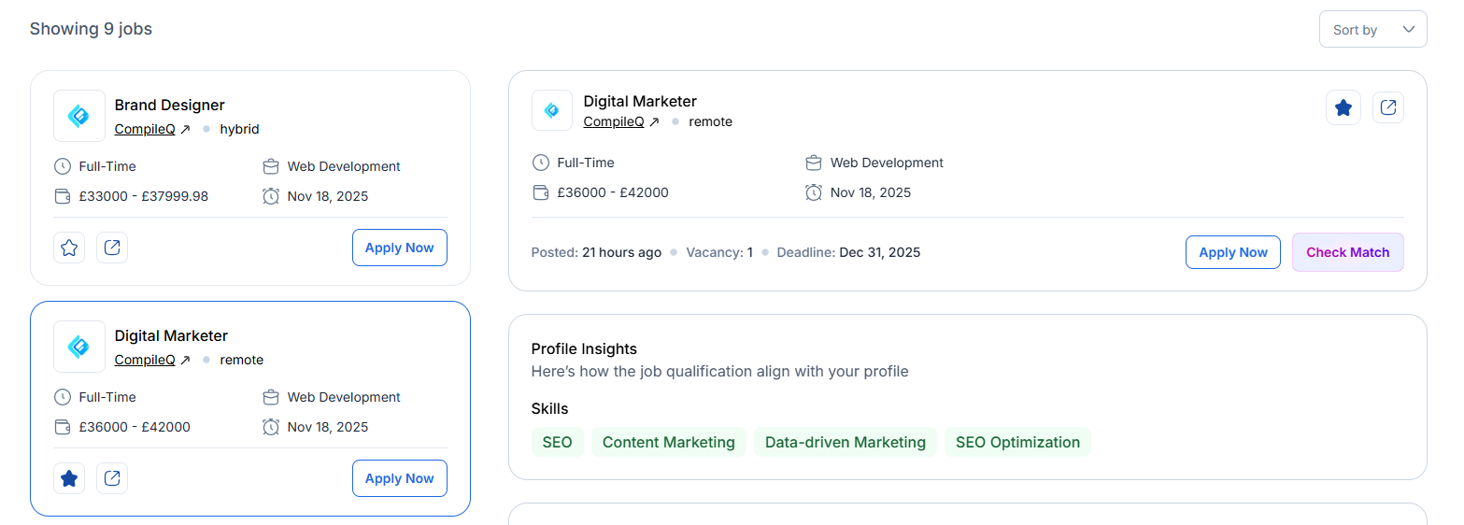Follow CompileQ link in detail panel
Screen dimensions: 1464x525
(x=614, y=121)
